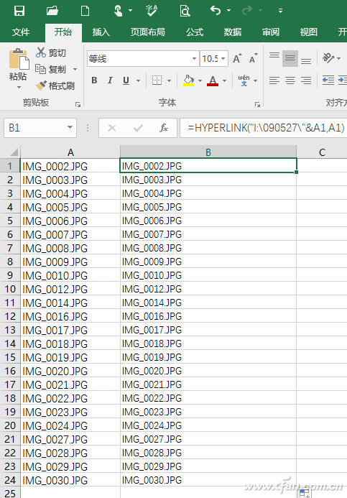The image size is (347, 498).
Task: Apply the yellow fill color bucket
Action: coord(188,80)
